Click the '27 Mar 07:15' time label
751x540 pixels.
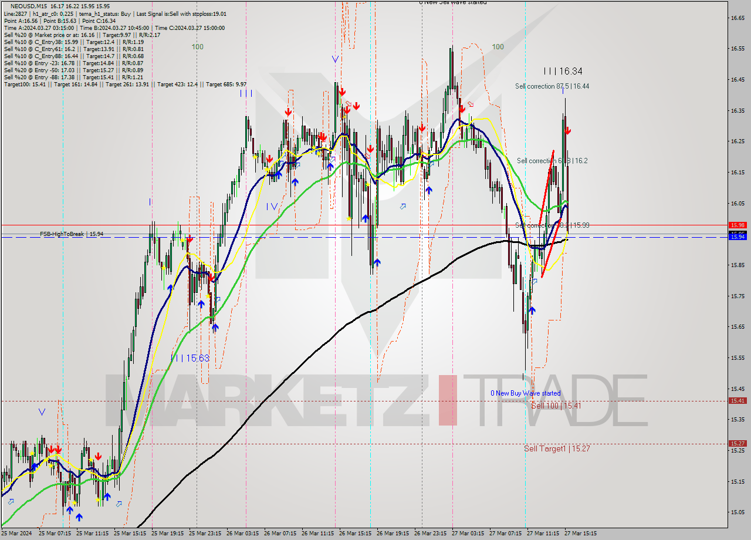coord(505,534)
